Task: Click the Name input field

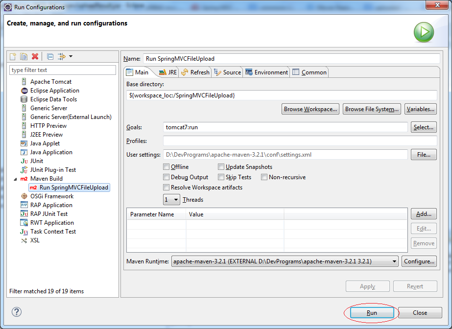Action: click(x=291, y=59)
